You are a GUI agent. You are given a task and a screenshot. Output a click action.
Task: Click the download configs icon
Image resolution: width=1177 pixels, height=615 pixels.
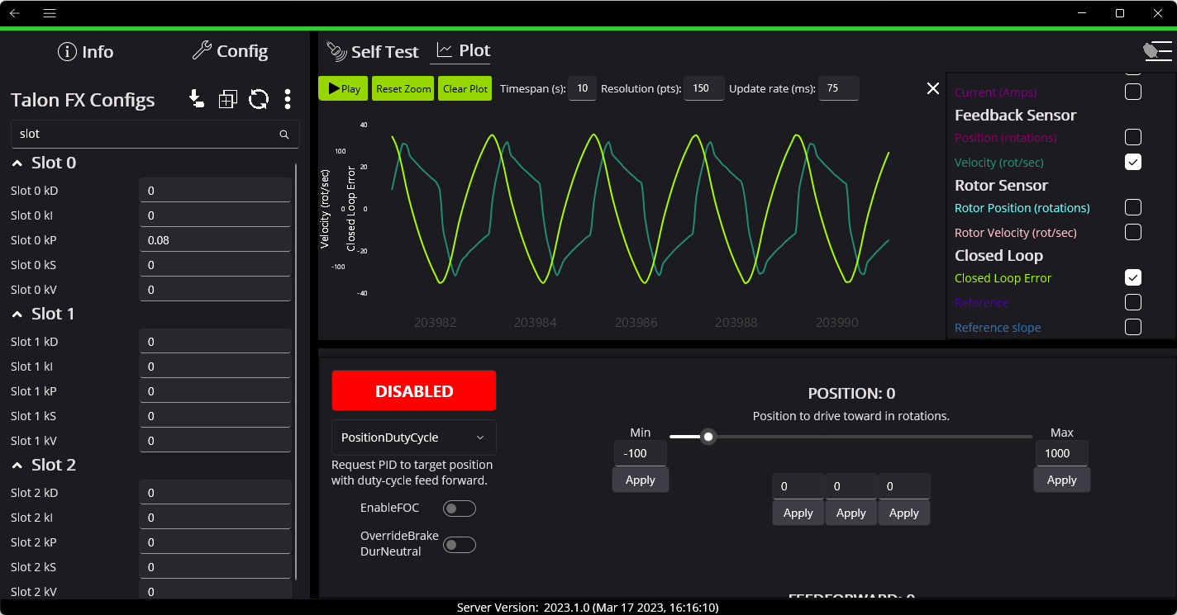click(x=196, y=99)
